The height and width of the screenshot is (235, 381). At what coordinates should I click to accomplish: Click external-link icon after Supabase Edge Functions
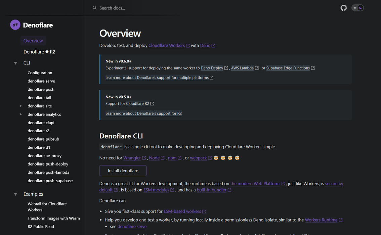coord(313,68)
